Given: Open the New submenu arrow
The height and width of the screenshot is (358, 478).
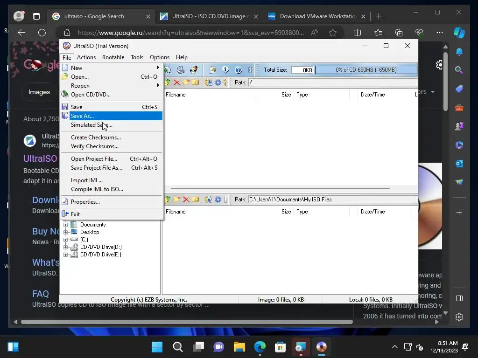Looking at the screenshot, I should coord(158,68).
